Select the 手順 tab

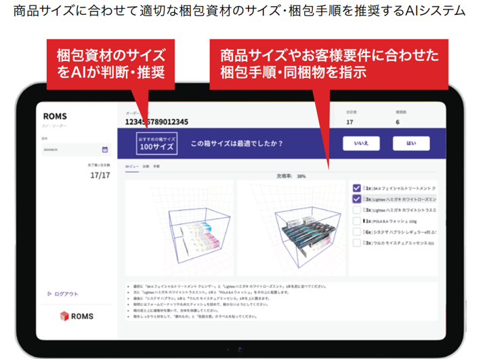156,165
